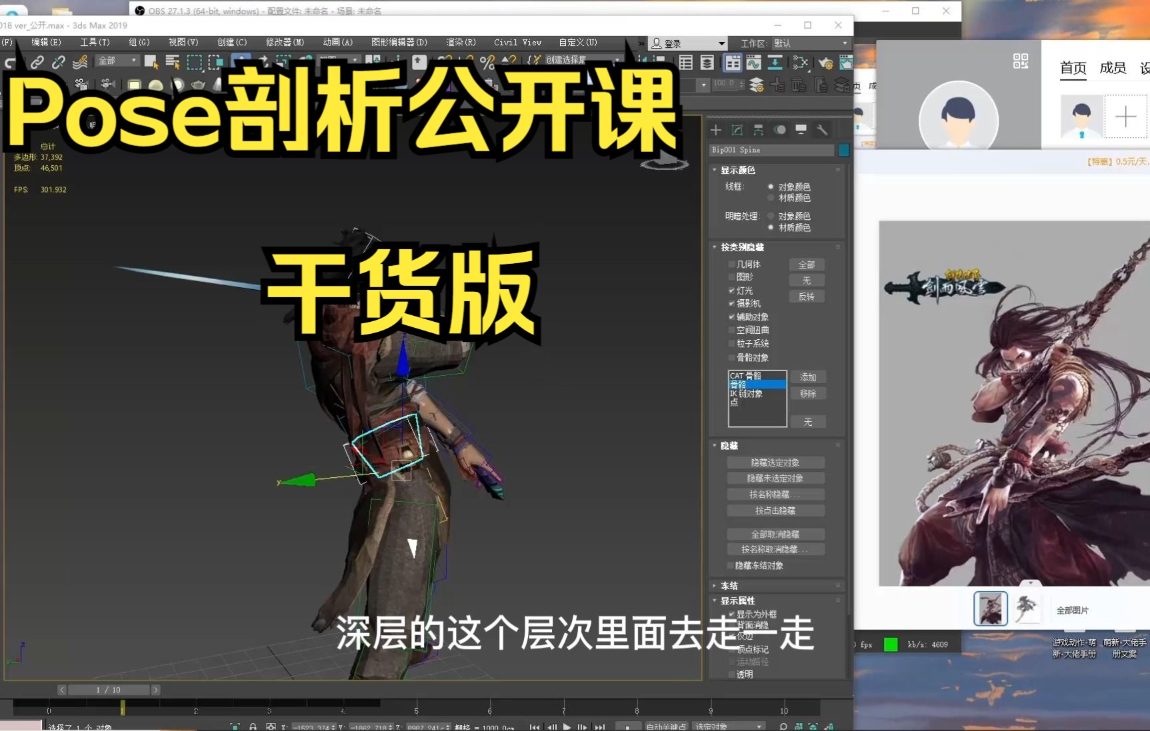Open the 选定对象 key filter dropdown
Image resolution: width=1150 pixels, height=731 pixels.
click(728, 727)
